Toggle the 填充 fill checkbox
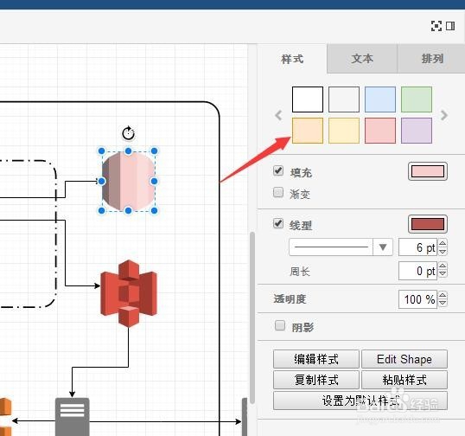This screenshot has height=436, width=465. [278, 170]
